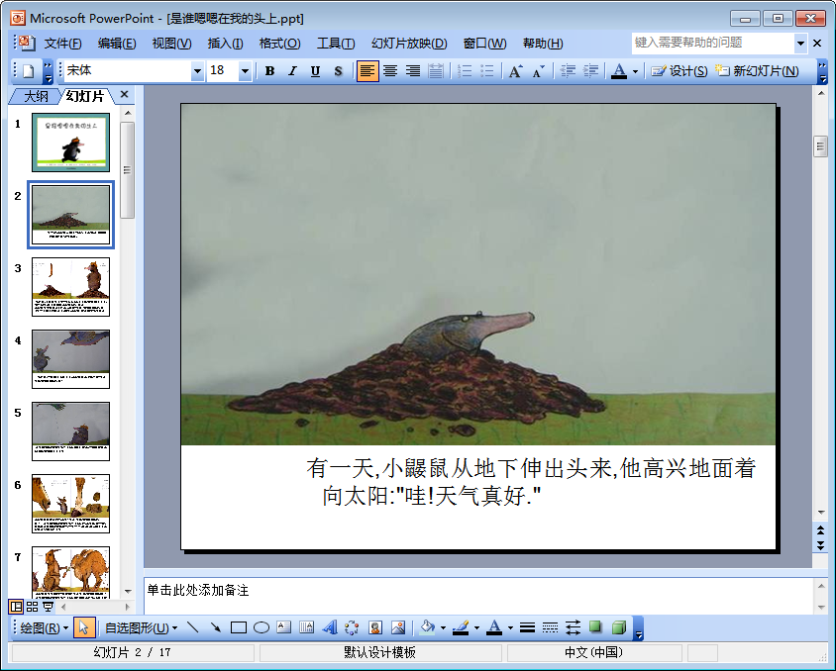Open the help question history dropdown
The image size is (836, 671).
click(x=800, y=44)
